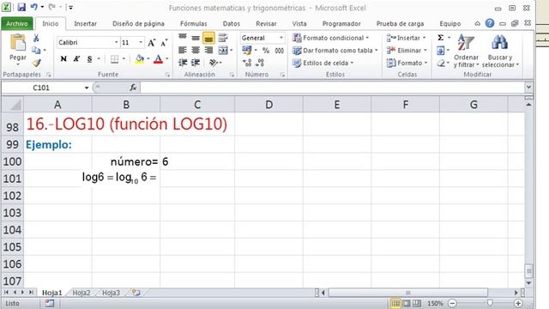
Task: Click the fill color bucket swatch
Action: pyautogui.click(x=140, y=59)
